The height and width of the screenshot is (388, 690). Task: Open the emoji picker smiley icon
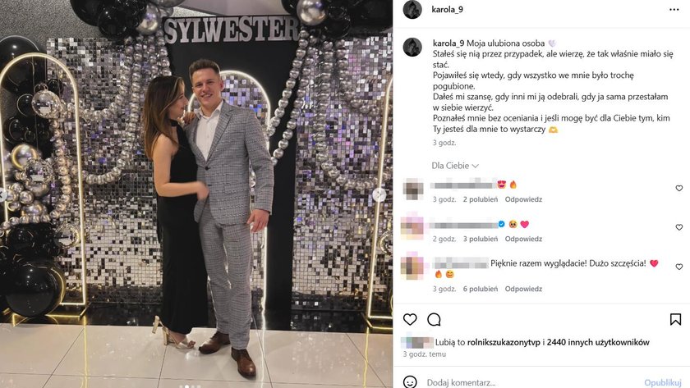pos(410,382)
